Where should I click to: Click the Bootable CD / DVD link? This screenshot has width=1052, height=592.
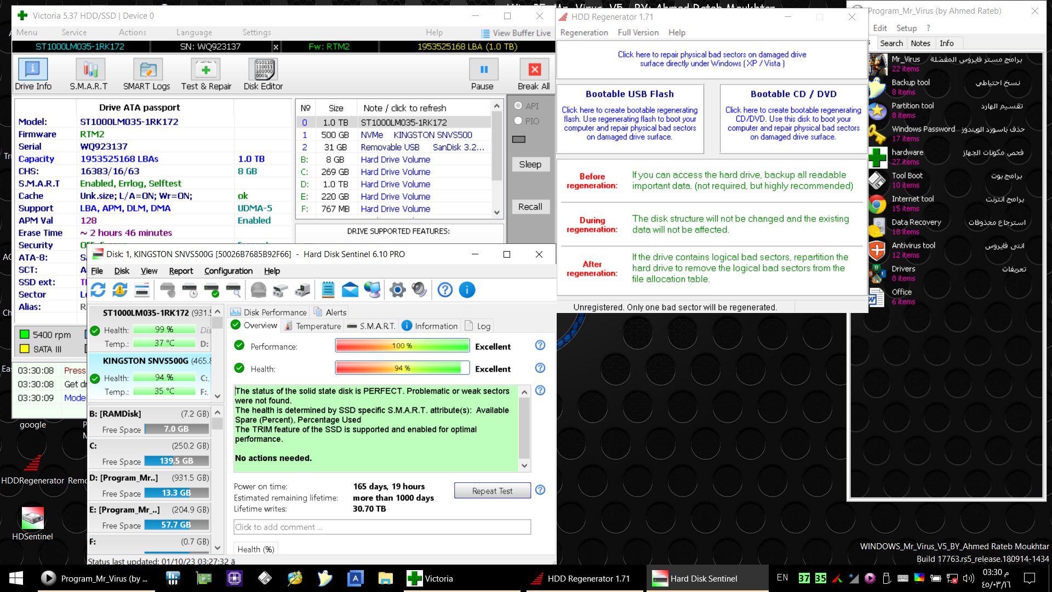click(x=793, y=118)
